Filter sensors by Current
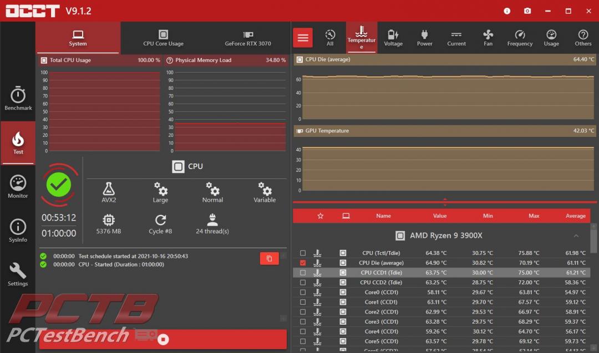This screenshot has width=599, height=353. click(x=456, y=38)
